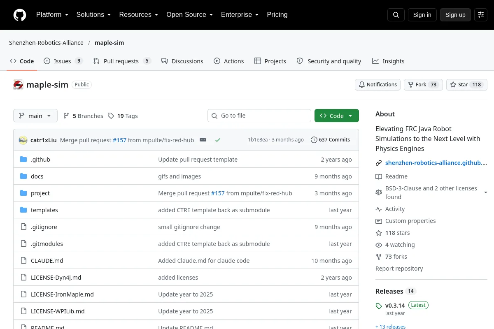Switch to the Pull requests tab
The height and width of the screenshot is (329, 494).
pyautogui.click(x=122, y=61)
